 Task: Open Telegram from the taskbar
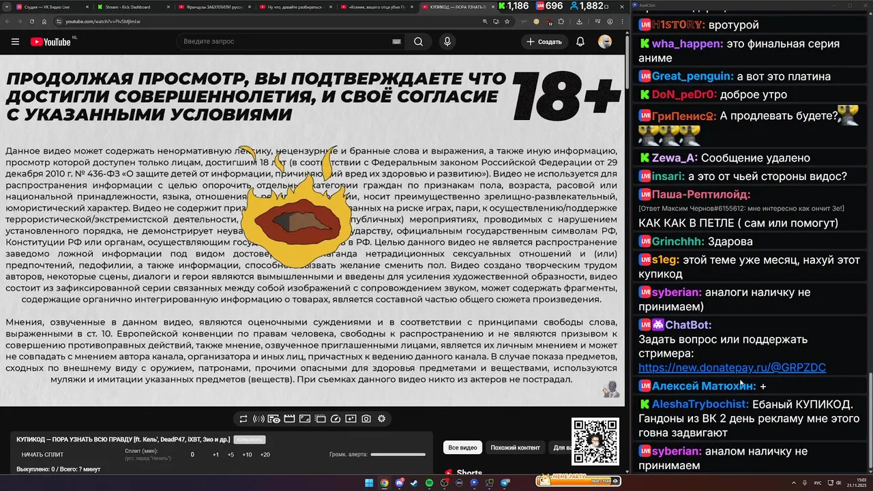coord(505,483)
